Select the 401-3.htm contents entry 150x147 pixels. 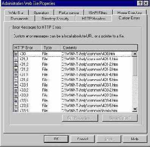[90, 70]
